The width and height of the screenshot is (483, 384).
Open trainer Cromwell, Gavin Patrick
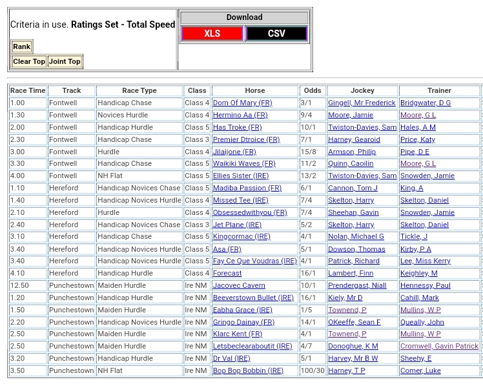[x=439, y=347]
